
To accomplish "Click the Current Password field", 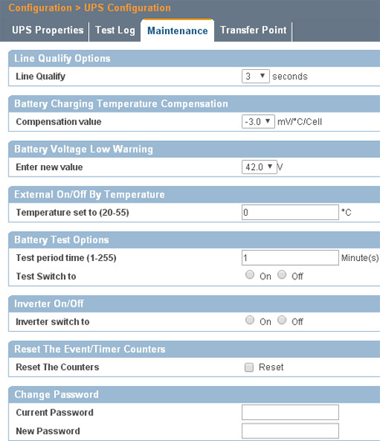I will click(290, 413).
